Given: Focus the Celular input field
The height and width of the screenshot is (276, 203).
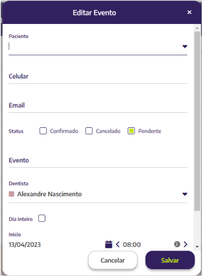Looking at the screenshot, I should tap(98, 76).
